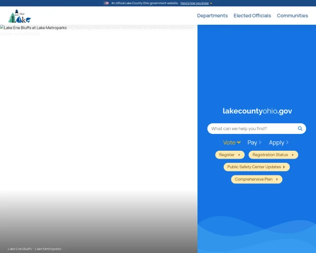Open Registration Status link
316x253 pixels.
[x=273, y=155]
